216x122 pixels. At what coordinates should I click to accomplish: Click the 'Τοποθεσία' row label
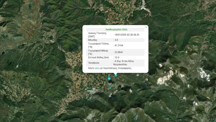[94, 63]
